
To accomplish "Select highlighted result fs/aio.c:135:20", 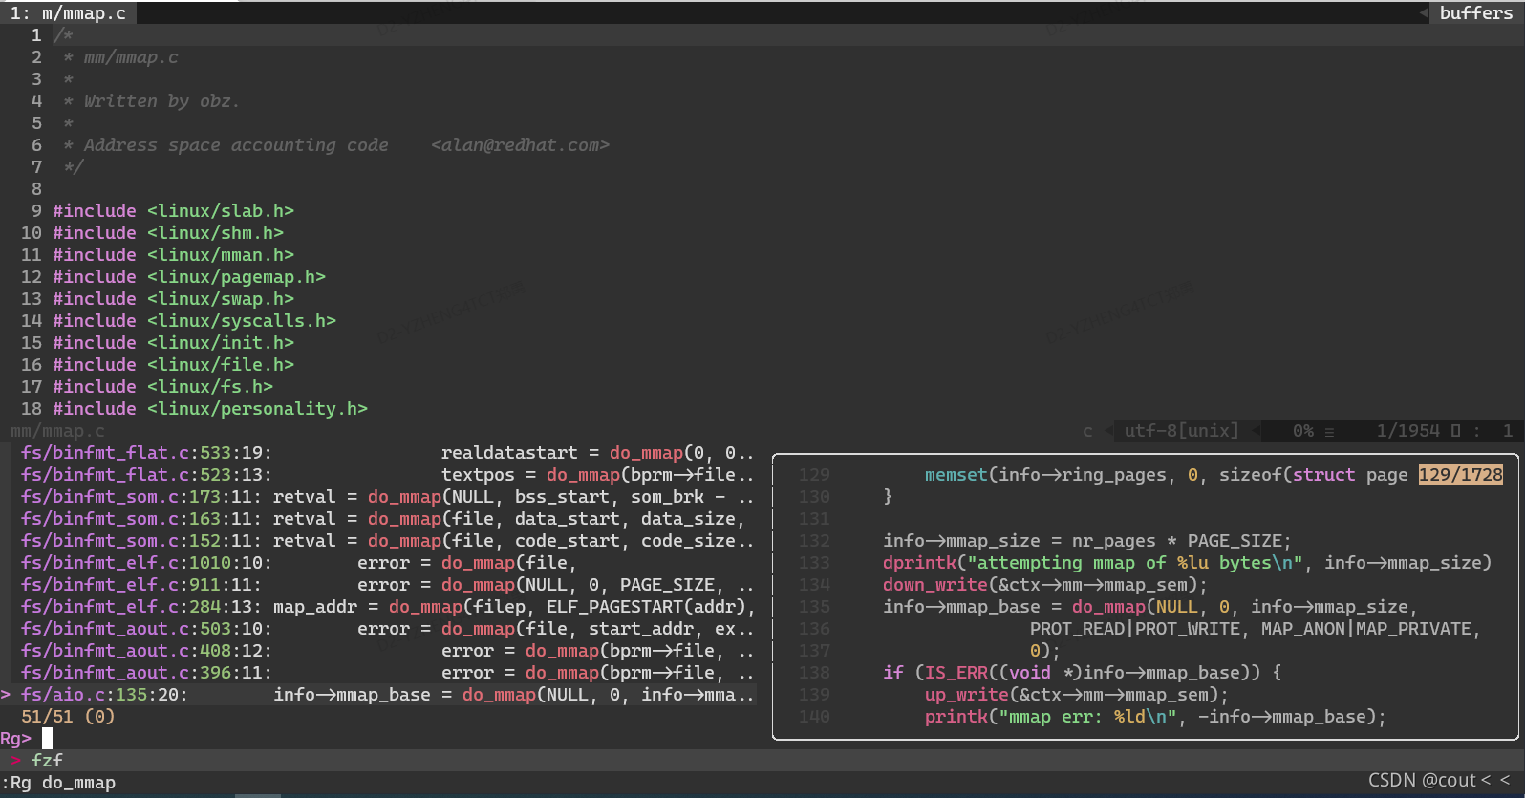I will click(378, 695).
